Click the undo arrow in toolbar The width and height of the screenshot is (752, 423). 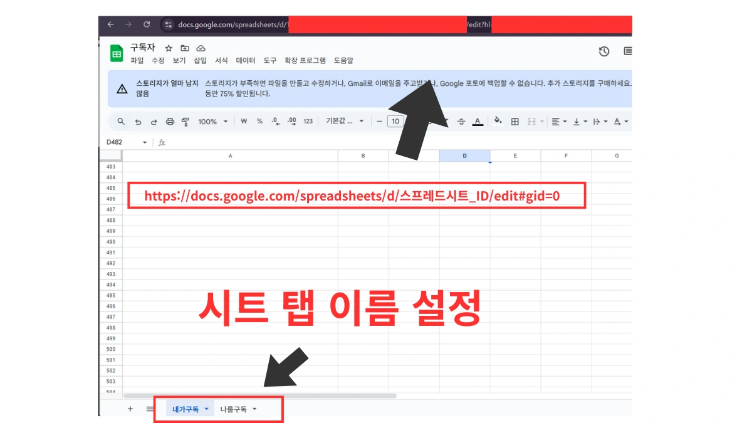138,122
